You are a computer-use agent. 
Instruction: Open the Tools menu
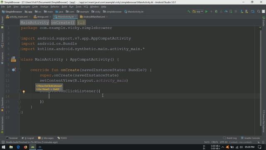(79, 7)
